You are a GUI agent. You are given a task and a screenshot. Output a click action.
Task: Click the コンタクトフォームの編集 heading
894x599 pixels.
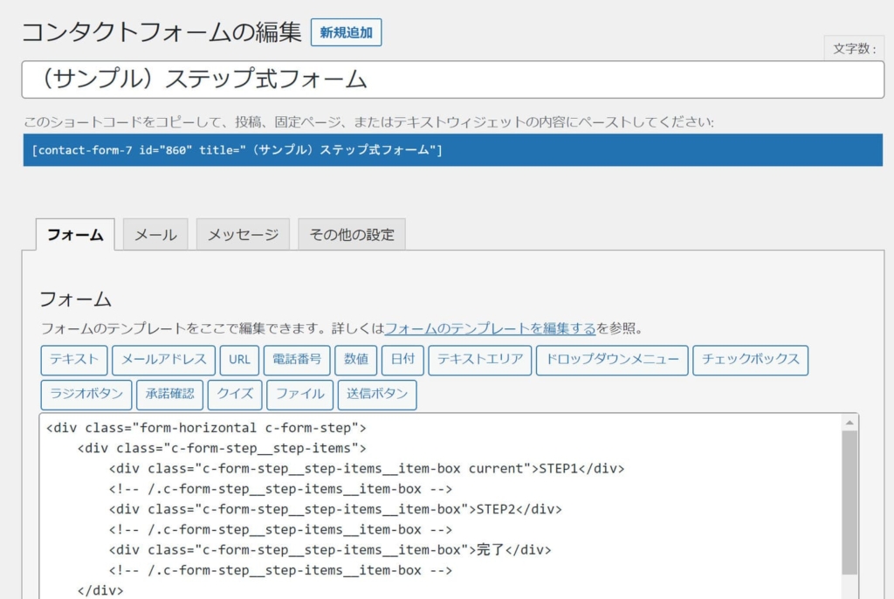click(x=162, y=32)
